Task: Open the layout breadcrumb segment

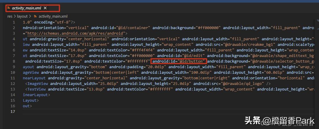Action: (x=22, y=16)
